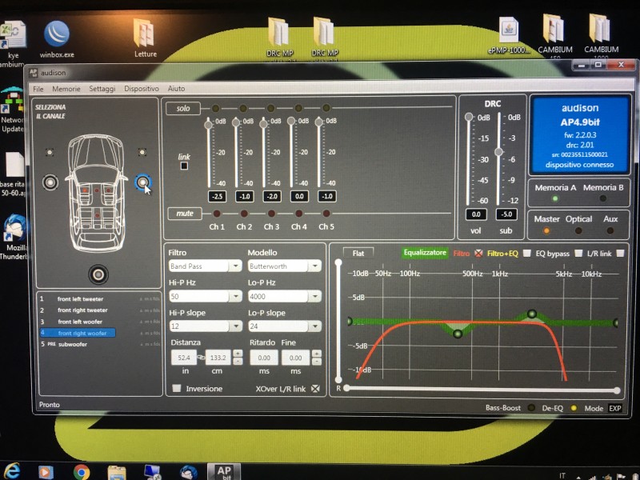Image resolution: width=640 pixels, height=480 pixels.
Task: Click the distance in/cm link icon
Action: pos(201,358)
